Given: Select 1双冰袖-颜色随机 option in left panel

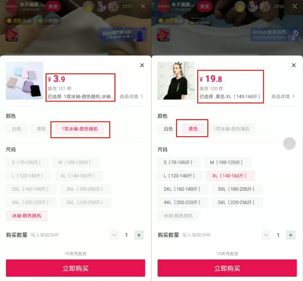Looking at the screenshot, I should point(80,129).
